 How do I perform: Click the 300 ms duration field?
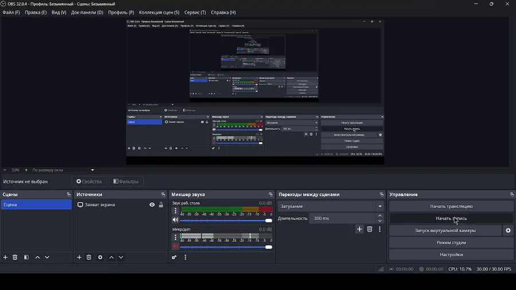[342, 218]
